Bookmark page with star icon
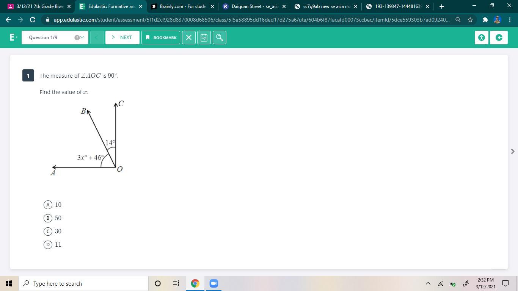The width and height of the screenshot is (518, 291). point(470,20)
